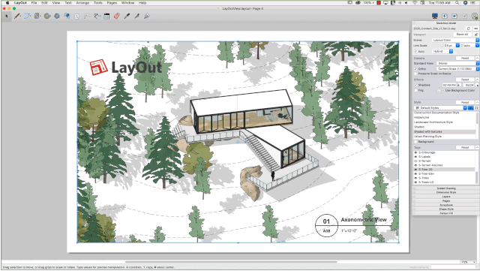Choose the Circle tool
The width and height of the screenshot is (480, 271).
coord(47,16)
